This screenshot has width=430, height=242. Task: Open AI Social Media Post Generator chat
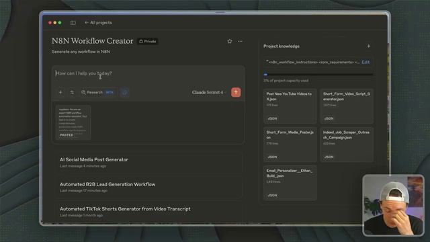pos(148,163)
